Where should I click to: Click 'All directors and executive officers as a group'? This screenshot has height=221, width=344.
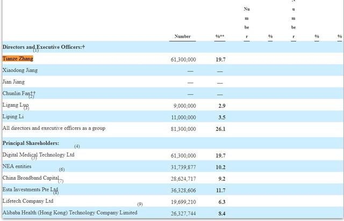coord(54,128)
